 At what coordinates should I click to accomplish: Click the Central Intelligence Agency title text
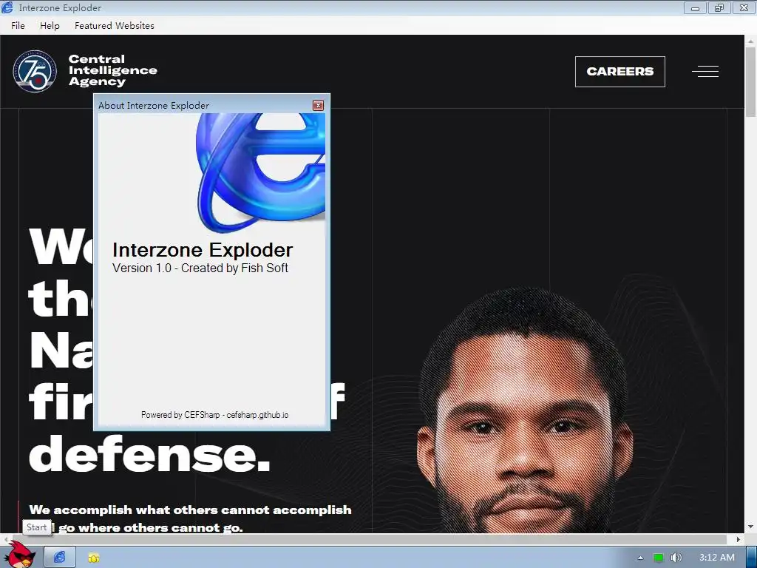pyautogui.click(x=113, y=70)
